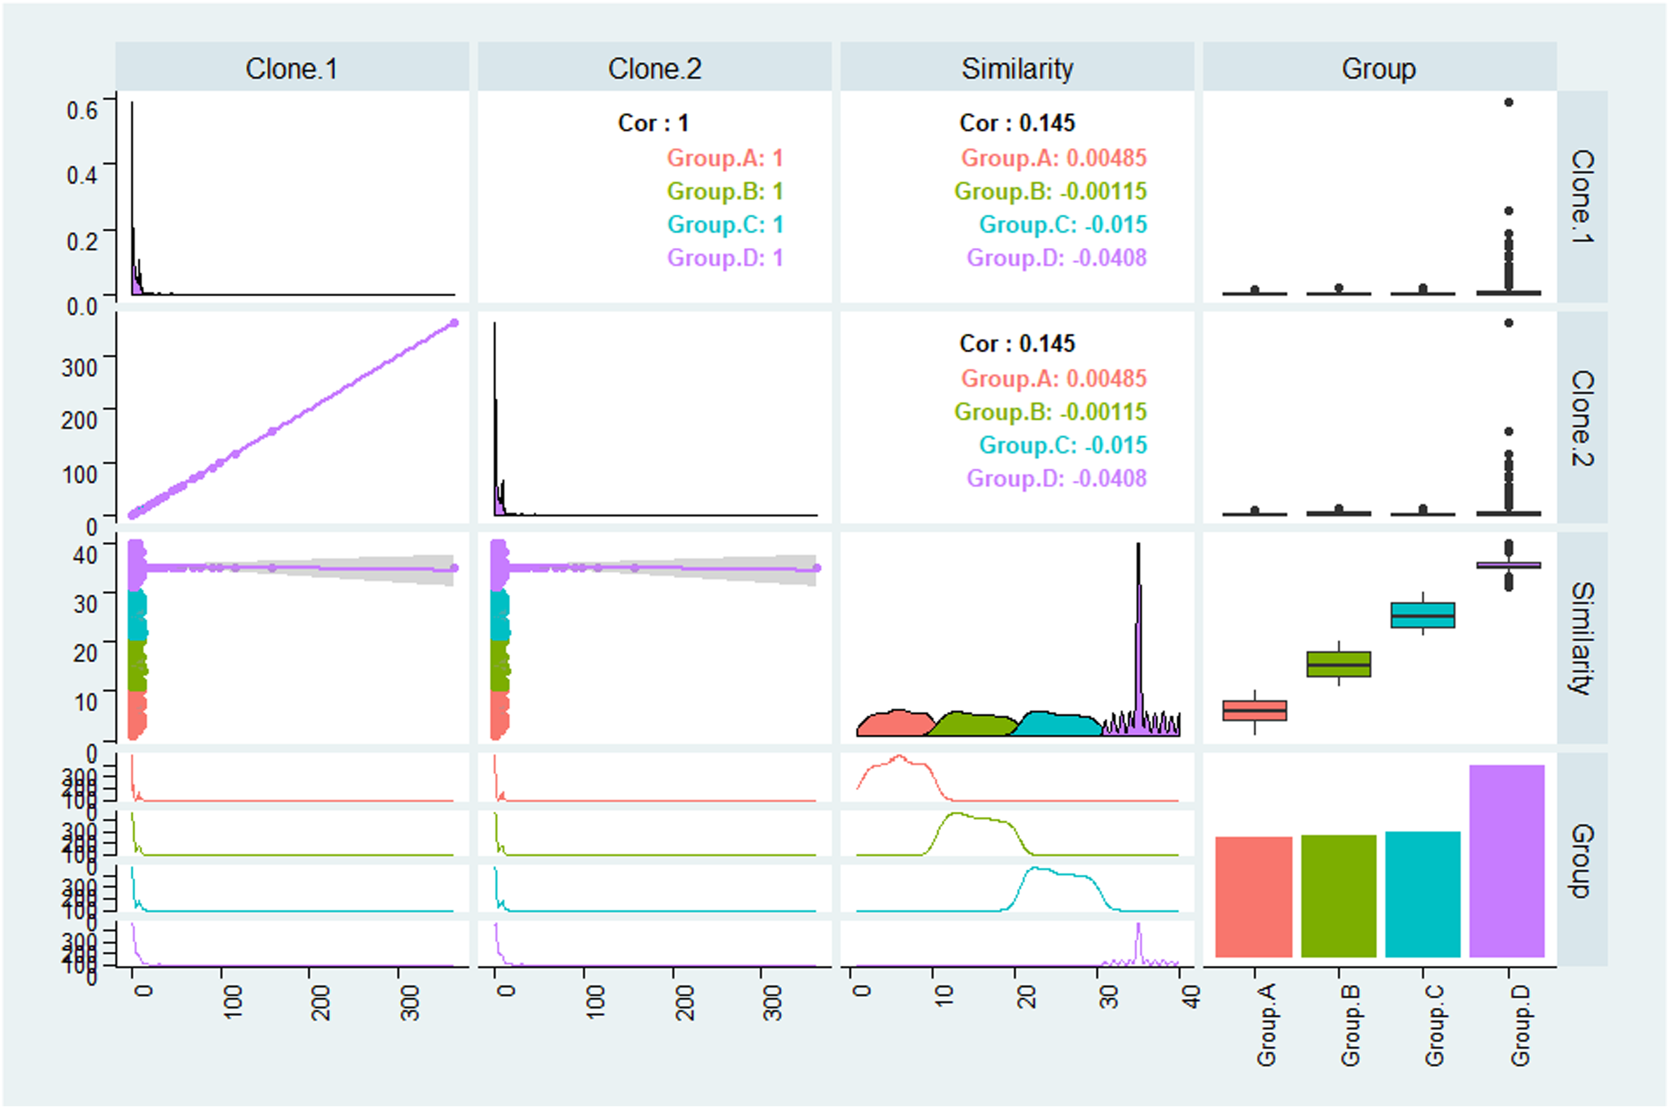Click the teal Group.C bar in bar chart
Image resolution: width=1669 pixels, height=1108 pixels.
[x=1423, y=895]
